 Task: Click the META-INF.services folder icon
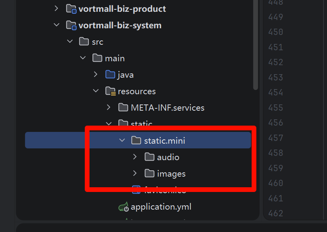click(x=123, y=108)
